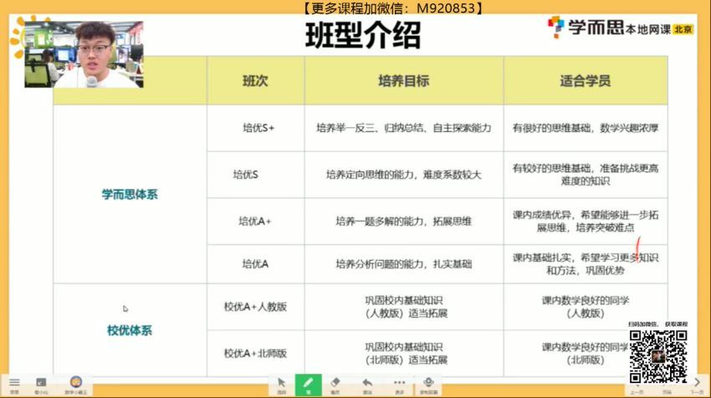Click the 巩固校内基础知识 (北师版) goal cell
This screenshot has width=711, height=398.
(x=403, y=353)
